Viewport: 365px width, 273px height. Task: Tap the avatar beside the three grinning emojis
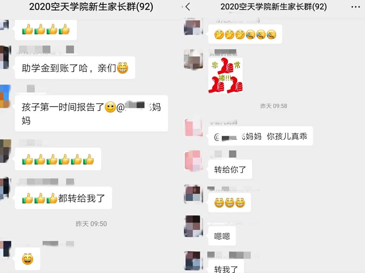tap(192, 194)
